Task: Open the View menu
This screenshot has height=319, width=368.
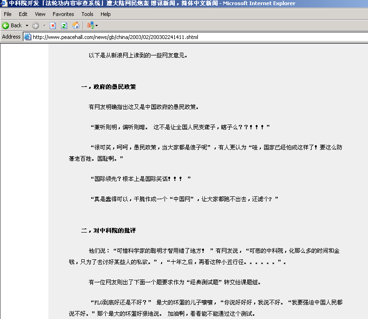Action: [x=40, y=14]
